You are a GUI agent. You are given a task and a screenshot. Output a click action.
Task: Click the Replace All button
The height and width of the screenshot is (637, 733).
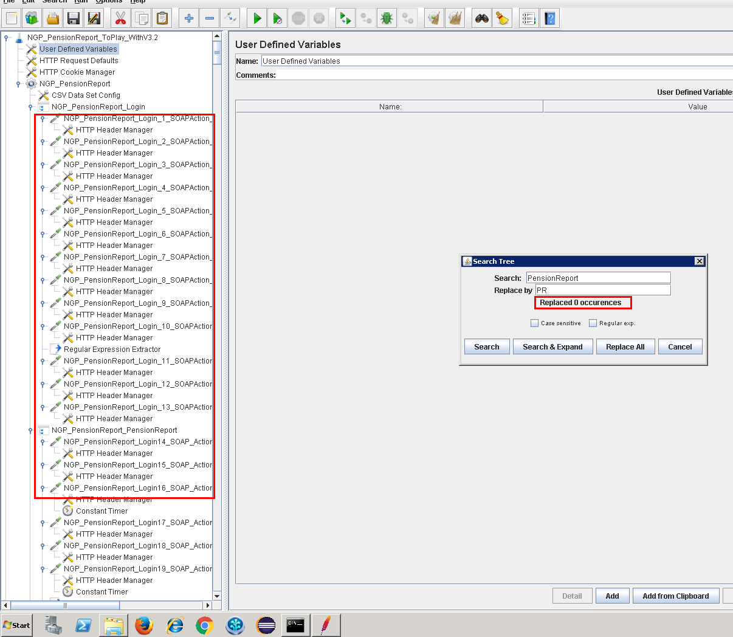tap(625, 346)
